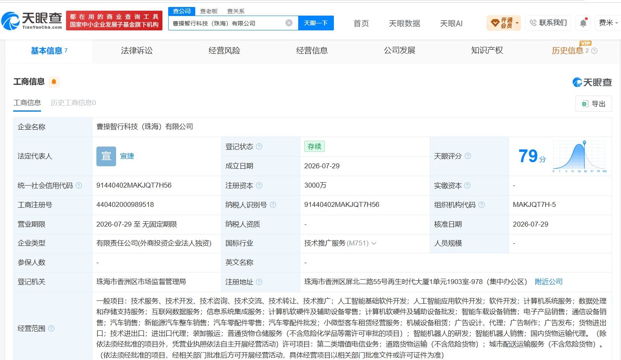
Task: Click help icon next to 经营范围
Action: click(51, 328)
